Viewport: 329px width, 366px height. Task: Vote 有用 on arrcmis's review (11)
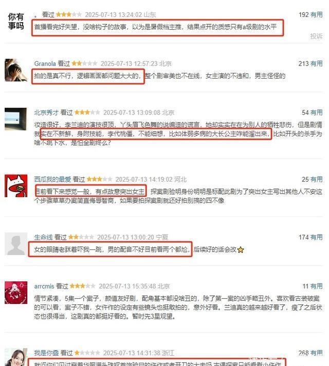click(x=317, y=286)
